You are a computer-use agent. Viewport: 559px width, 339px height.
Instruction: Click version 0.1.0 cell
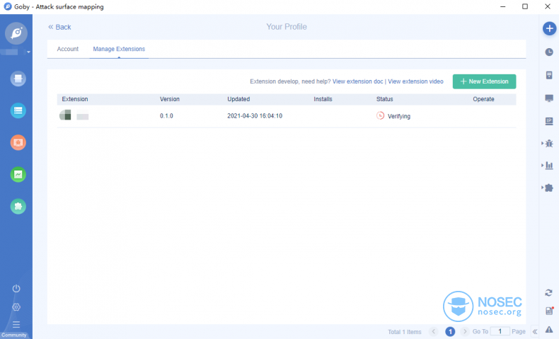(x=166, y=116)
